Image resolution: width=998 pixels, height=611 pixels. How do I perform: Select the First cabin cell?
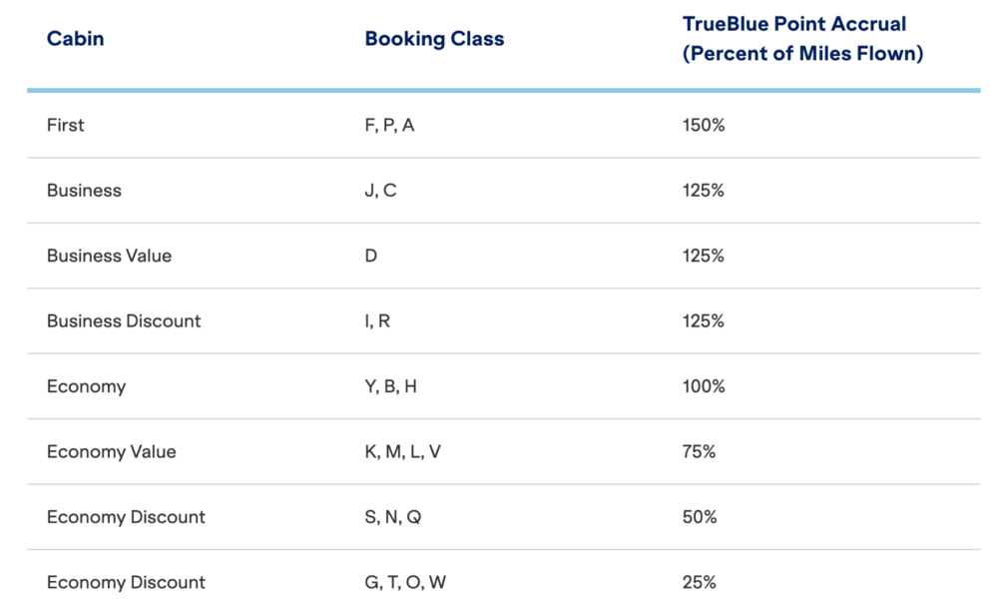66,125
